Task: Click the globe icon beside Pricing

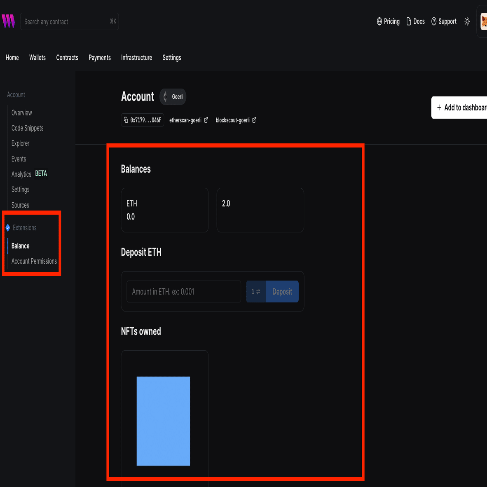Action: coord(379,21)
